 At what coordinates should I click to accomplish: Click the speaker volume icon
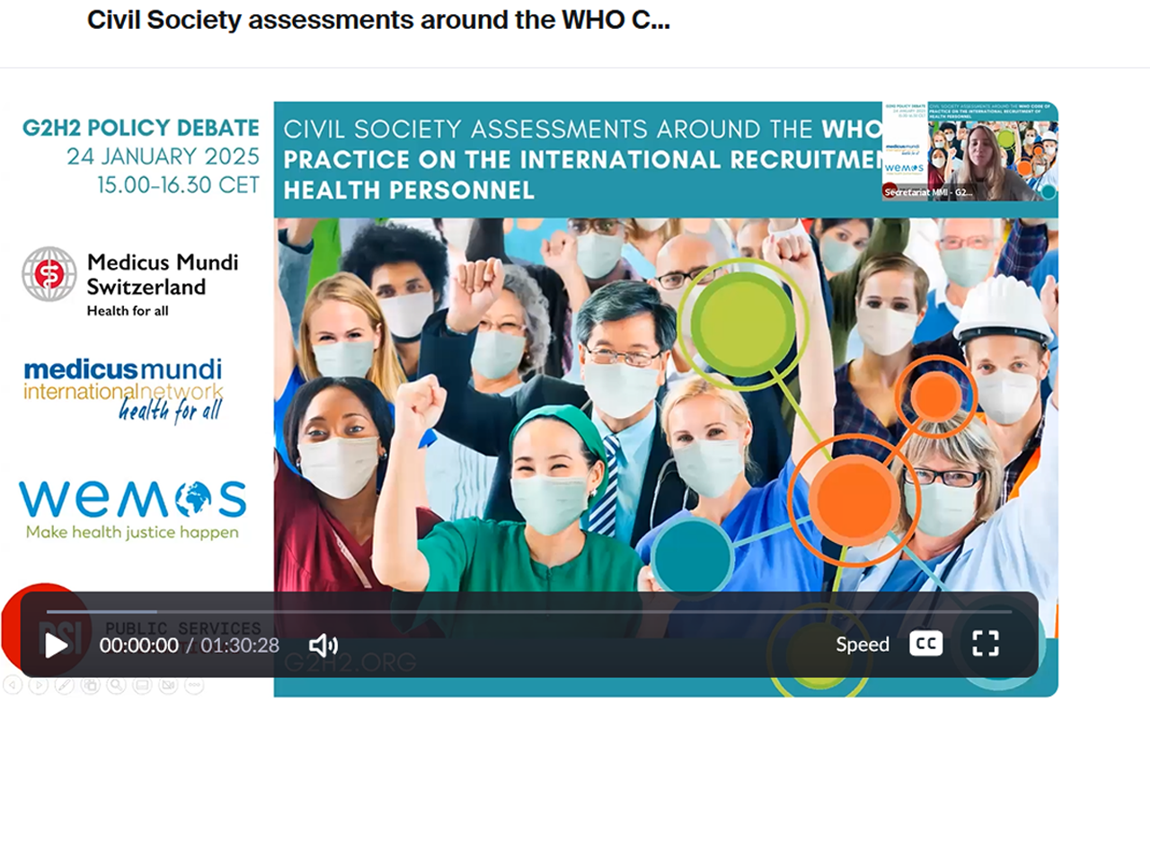click(x=323, y=645)
